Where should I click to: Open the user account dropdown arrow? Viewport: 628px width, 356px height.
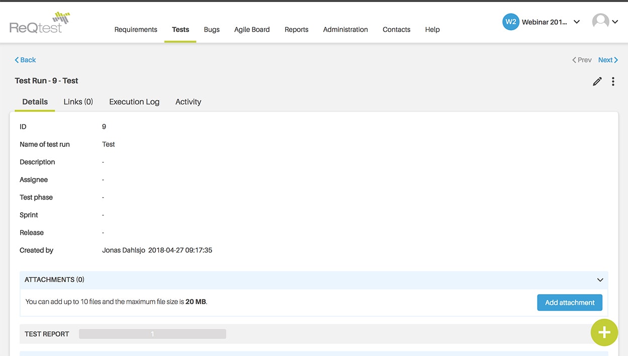coord(615,22)
